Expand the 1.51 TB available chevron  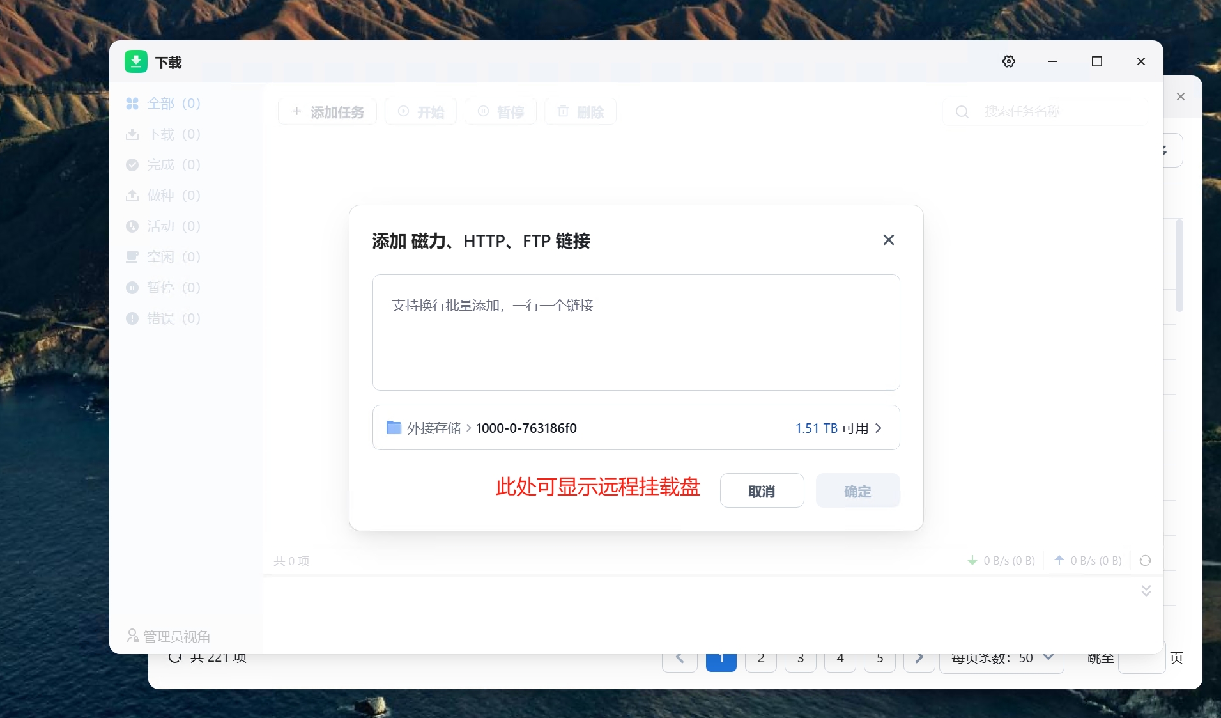(879, 428)
